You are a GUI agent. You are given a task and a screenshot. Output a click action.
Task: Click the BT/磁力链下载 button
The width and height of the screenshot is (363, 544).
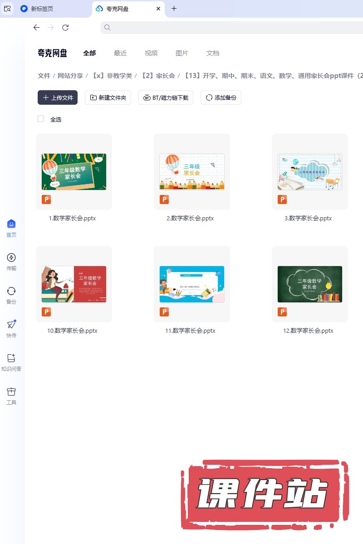click(166, 97)
